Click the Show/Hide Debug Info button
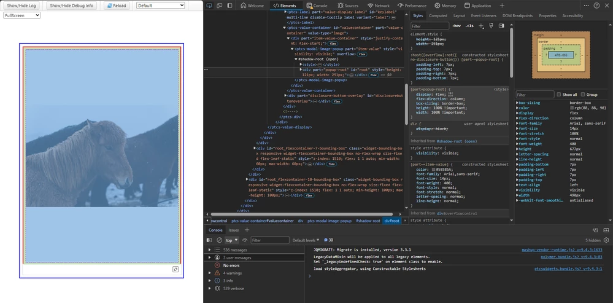Image resolution: width=613 pixels, height=303 pixels. click(71, 6)
